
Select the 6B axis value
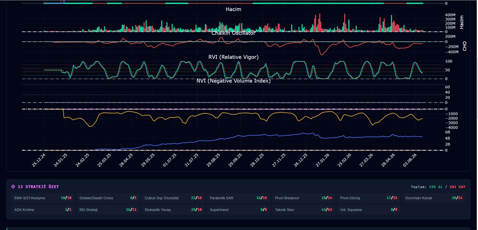click(448, 132)
